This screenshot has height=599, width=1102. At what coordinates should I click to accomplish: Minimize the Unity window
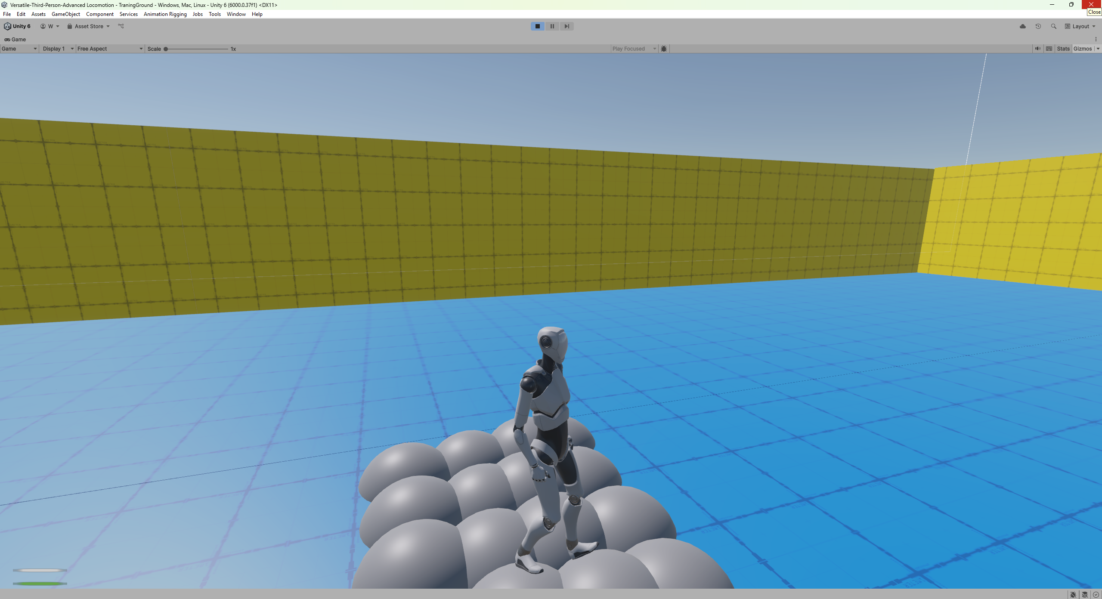[x=1052, y=5]
